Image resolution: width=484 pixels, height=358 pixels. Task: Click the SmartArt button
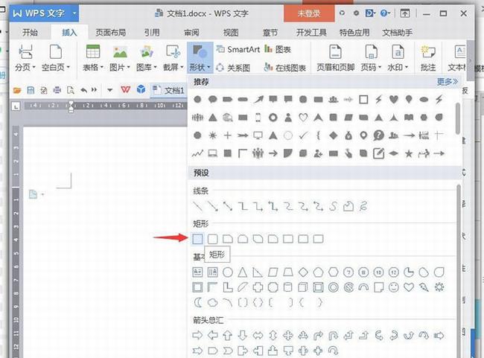tap(238, 49)
